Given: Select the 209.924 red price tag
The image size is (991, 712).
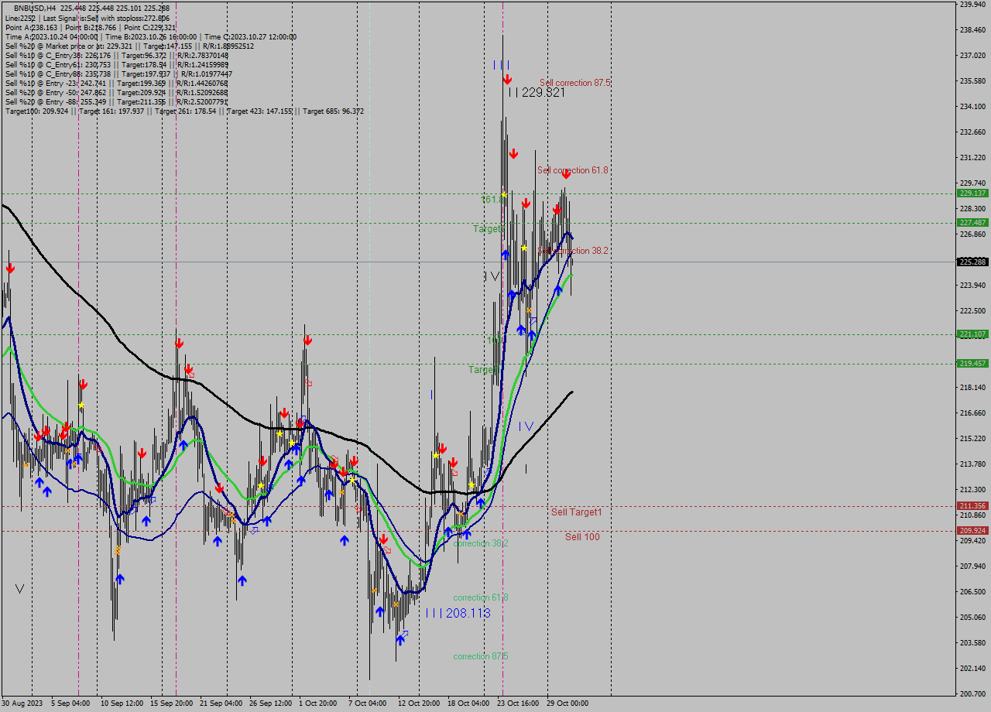Looking at the screenshot, I should click(x=972, y=531).
